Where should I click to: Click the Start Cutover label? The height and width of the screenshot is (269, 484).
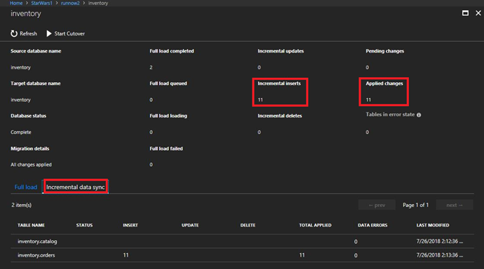pyautogui.click(x=69, y=34)
